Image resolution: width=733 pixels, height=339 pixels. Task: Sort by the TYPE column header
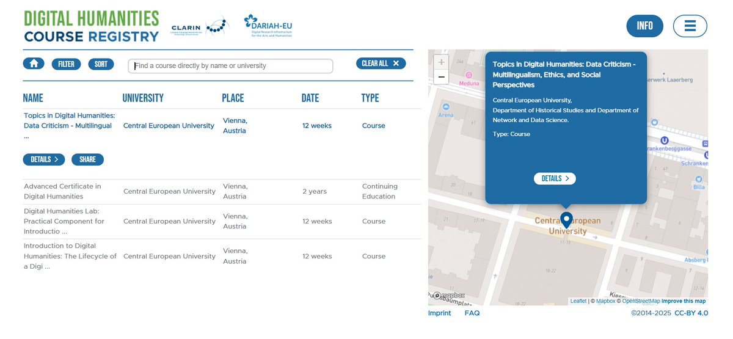(x=370, y=98)
